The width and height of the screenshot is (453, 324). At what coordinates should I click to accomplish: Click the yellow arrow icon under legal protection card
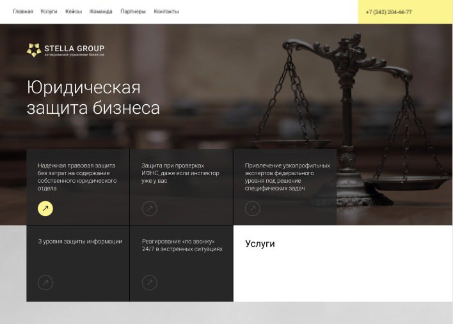pos(45,208)
